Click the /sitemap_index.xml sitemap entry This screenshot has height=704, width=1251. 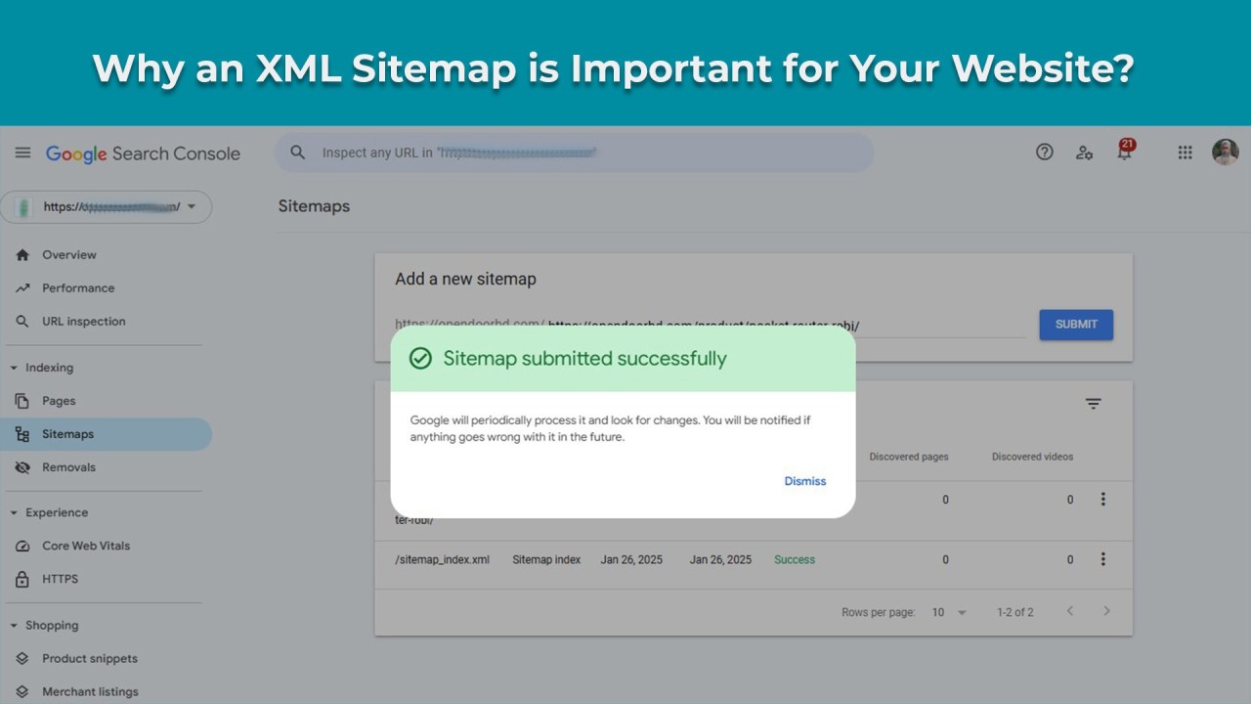pyautogui.click(x=442, y=560)
